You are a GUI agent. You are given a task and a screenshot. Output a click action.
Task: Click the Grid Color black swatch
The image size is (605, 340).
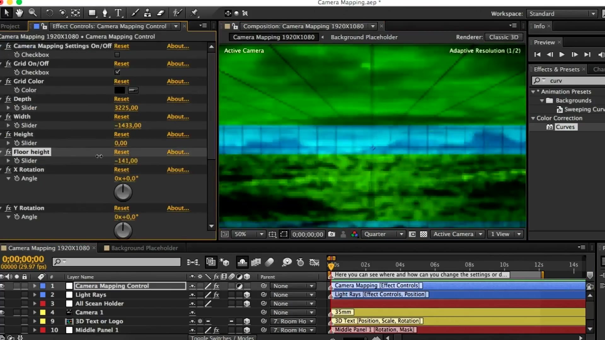tap(119, 90)
